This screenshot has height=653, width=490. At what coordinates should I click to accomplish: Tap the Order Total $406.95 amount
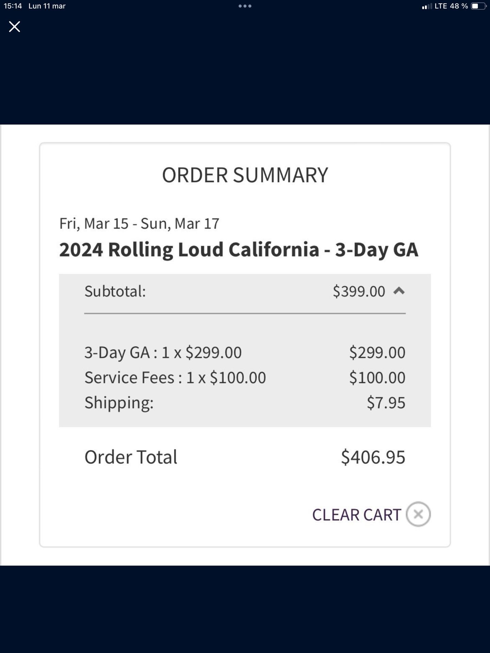point(373,457)
